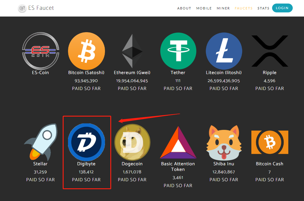Choose the Ethereum diamond icon
This screenshot has height=201, width=304.
(132, 51)
